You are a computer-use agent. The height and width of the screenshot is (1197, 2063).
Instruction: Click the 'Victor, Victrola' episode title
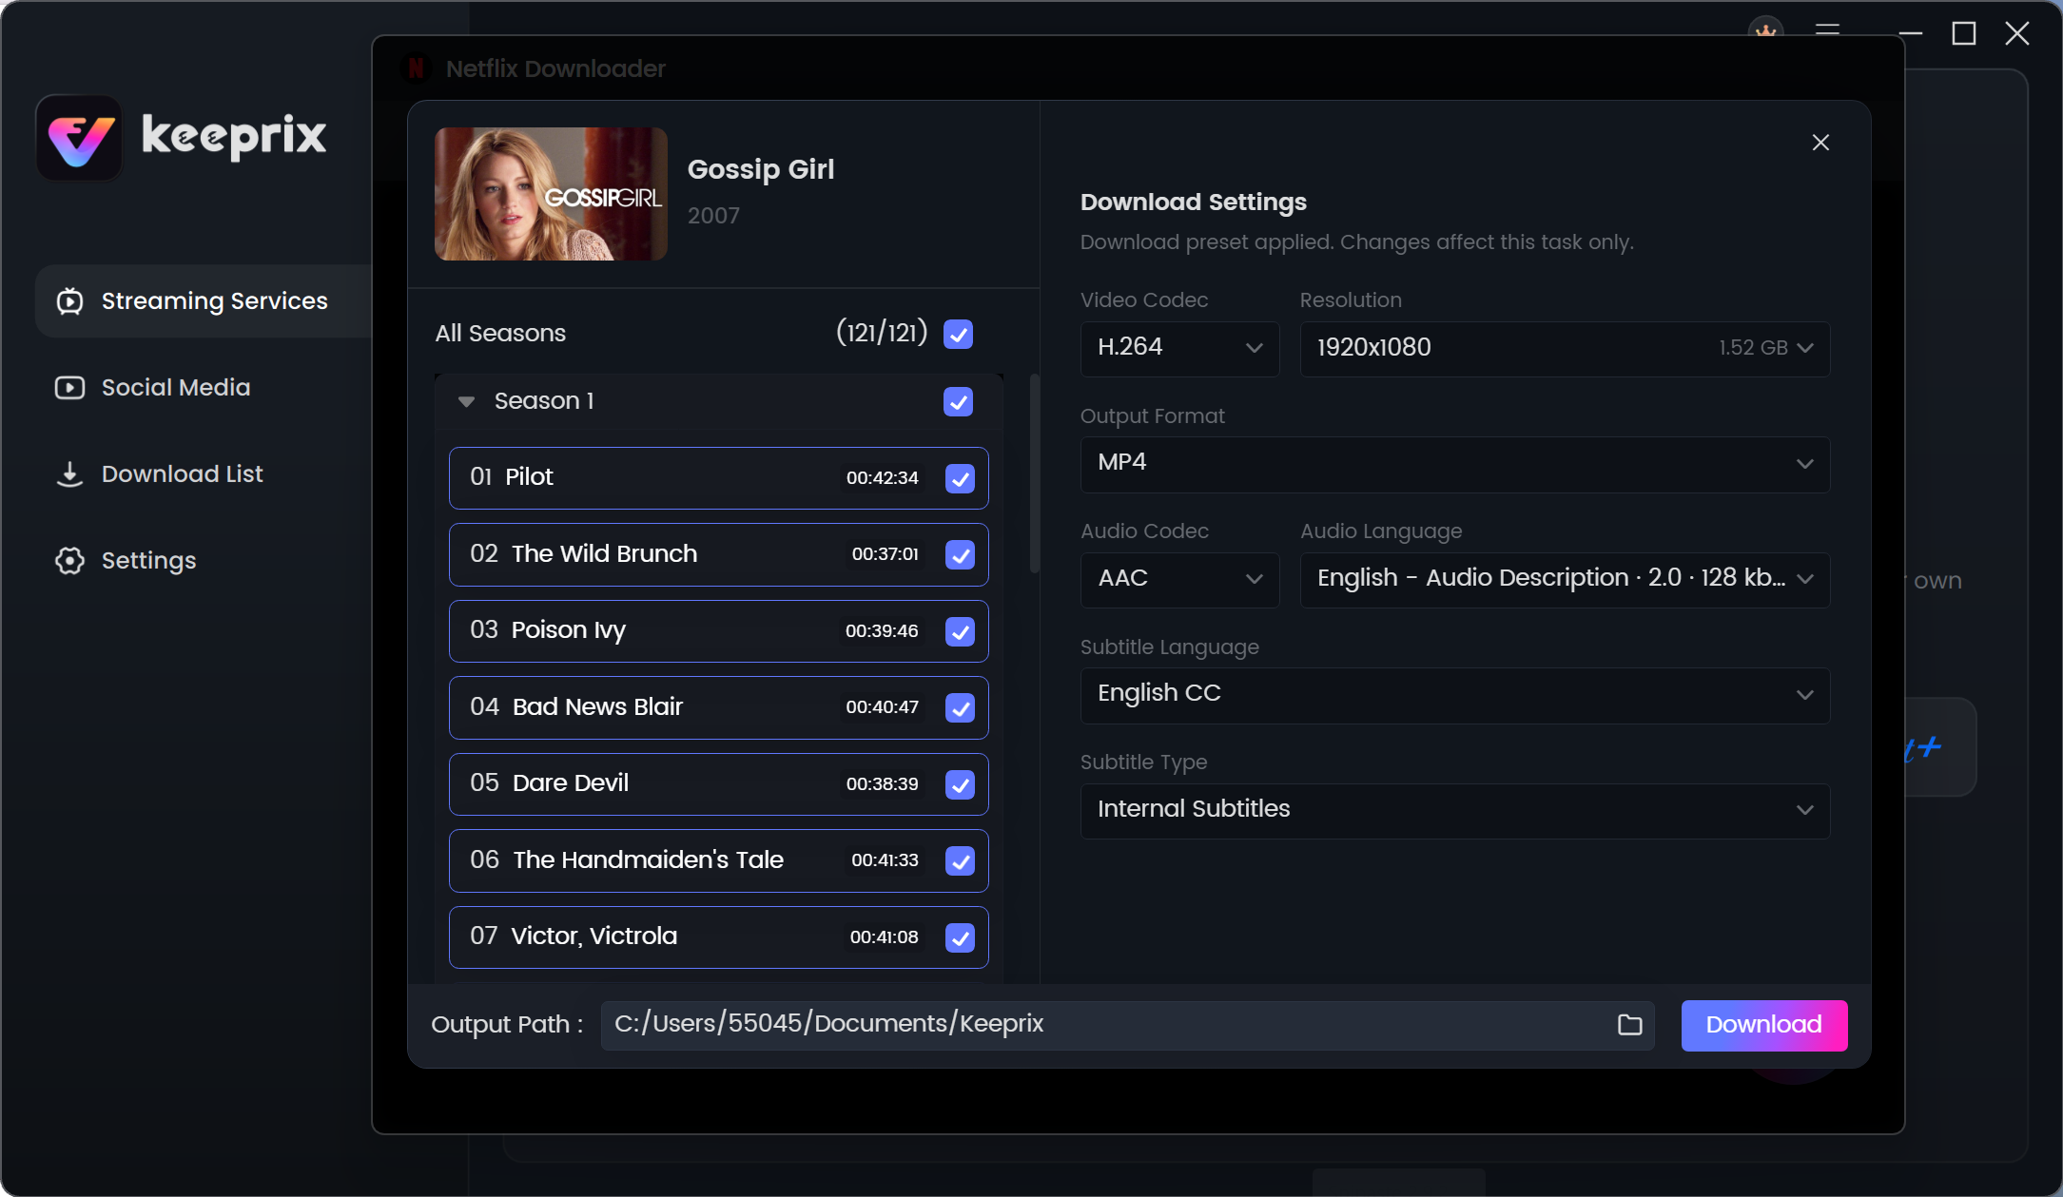(594, 936)
